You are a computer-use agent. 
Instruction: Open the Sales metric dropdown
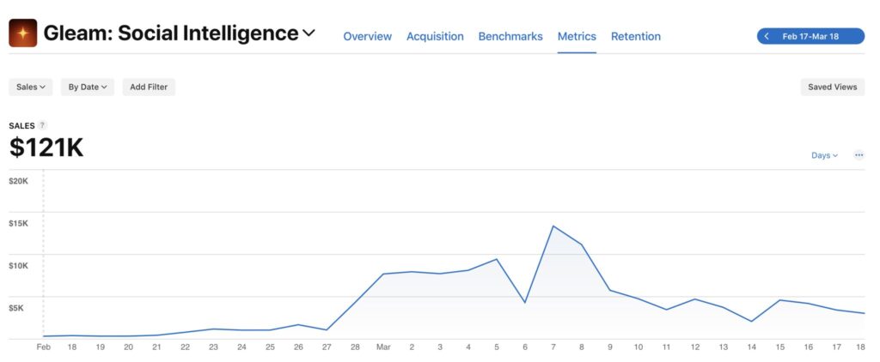point(31,87)
